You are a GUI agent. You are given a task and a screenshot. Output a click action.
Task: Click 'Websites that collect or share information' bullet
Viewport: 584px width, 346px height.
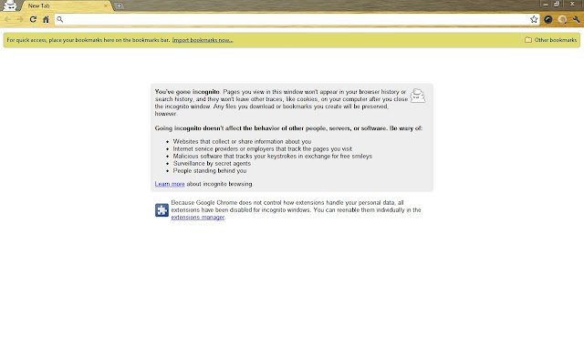(242, 142)
